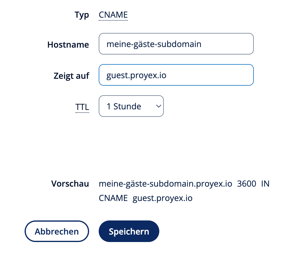Focus the Hostname input field
The height and width of the screenshot is (254, 285).
coord(176,44)
